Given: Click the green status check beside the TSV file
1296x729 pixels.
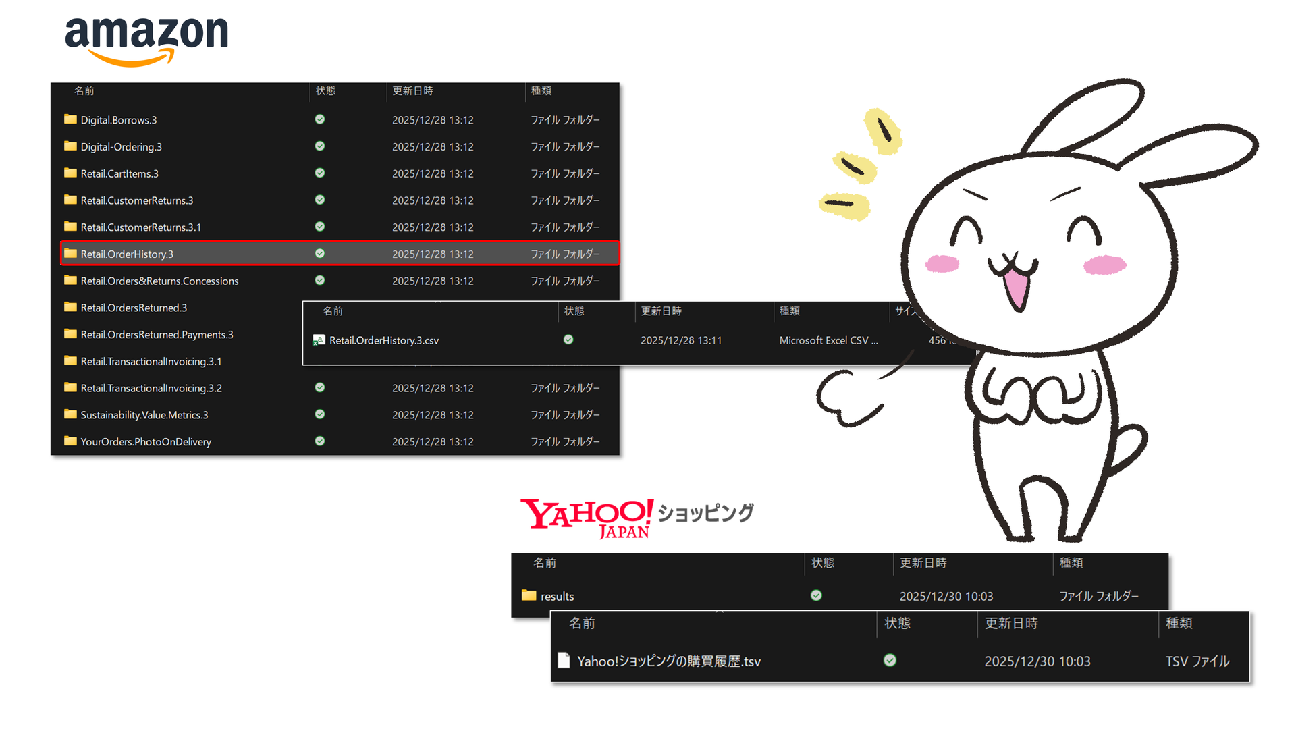Looking at the screenshot, I should pos(890,660).
